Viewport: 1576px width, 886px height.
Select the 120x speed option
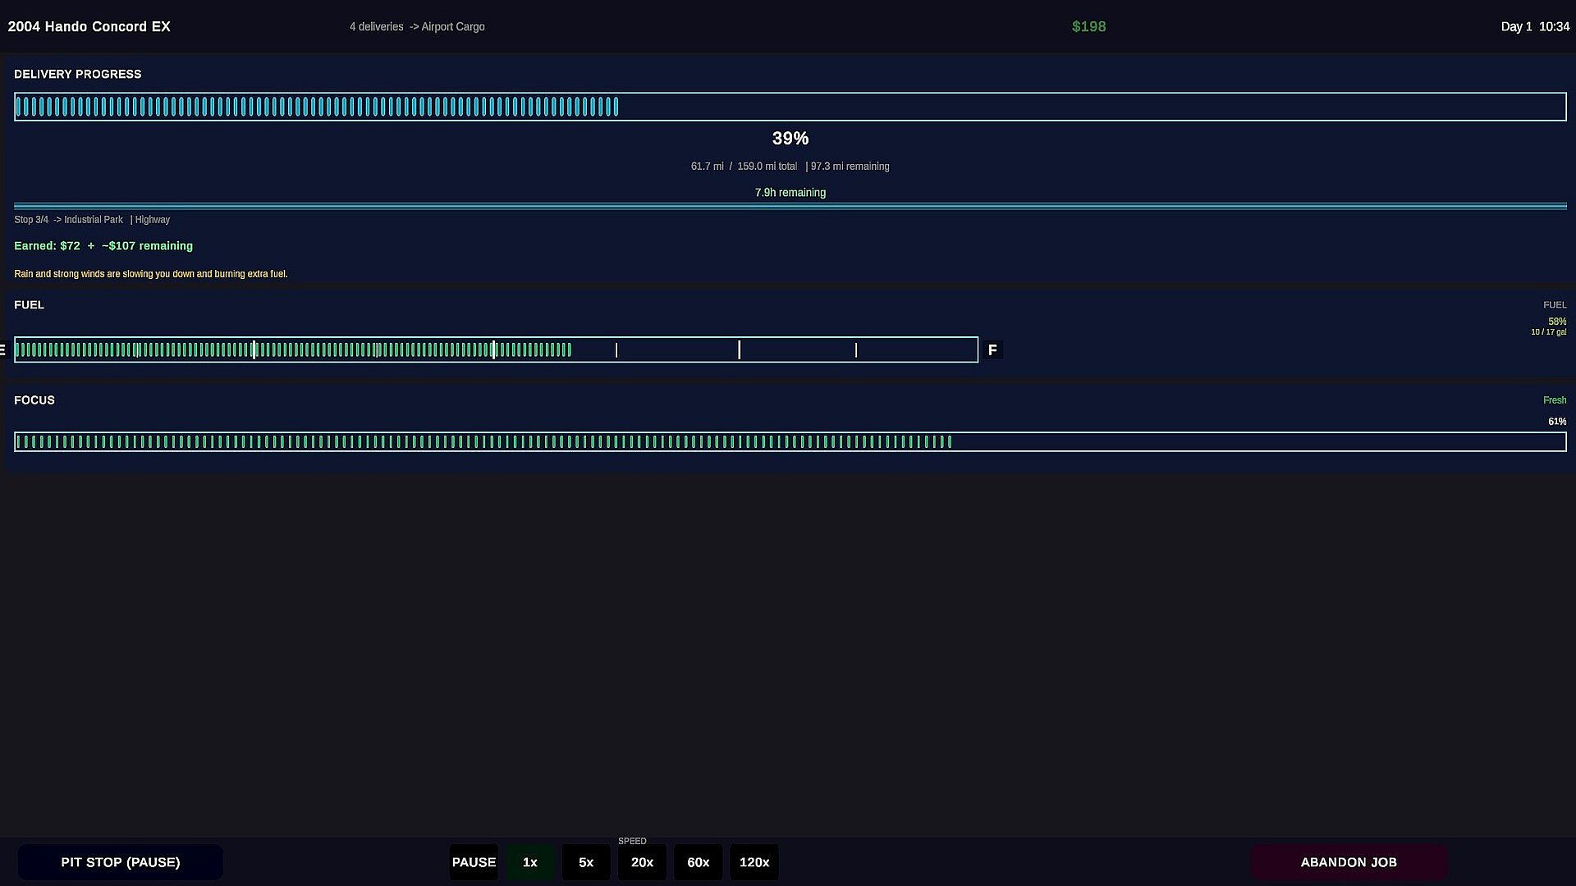pos(754,862)
